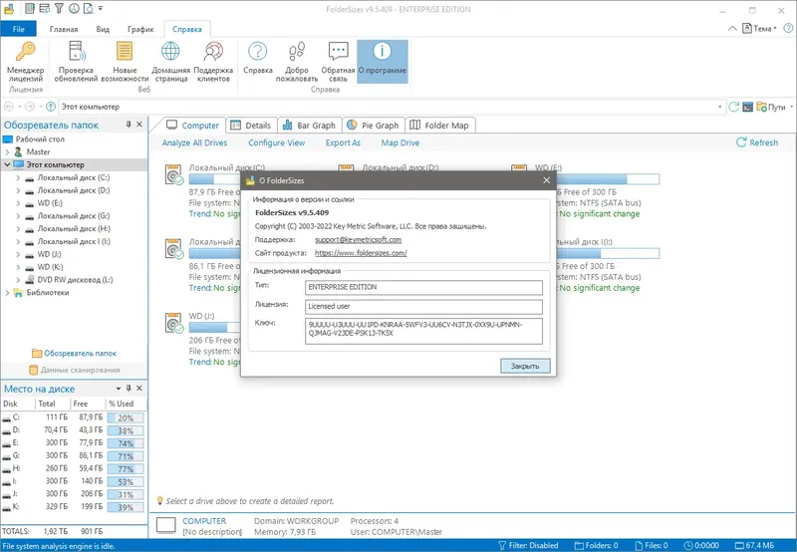Sort by % Used column header
Image resolution: width=797 pixels, height=552 pixels.
[126, 404]
